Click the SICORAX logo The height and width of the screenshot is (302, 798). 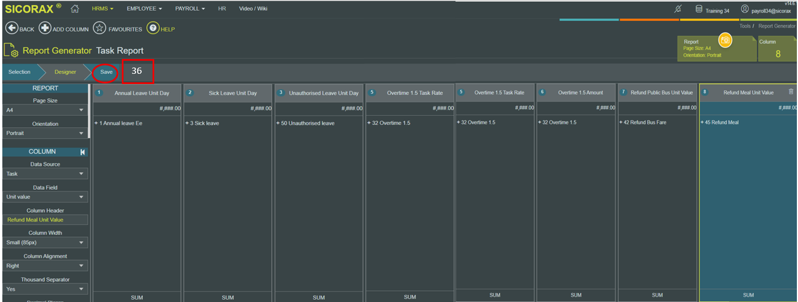[x=32, y=9]
